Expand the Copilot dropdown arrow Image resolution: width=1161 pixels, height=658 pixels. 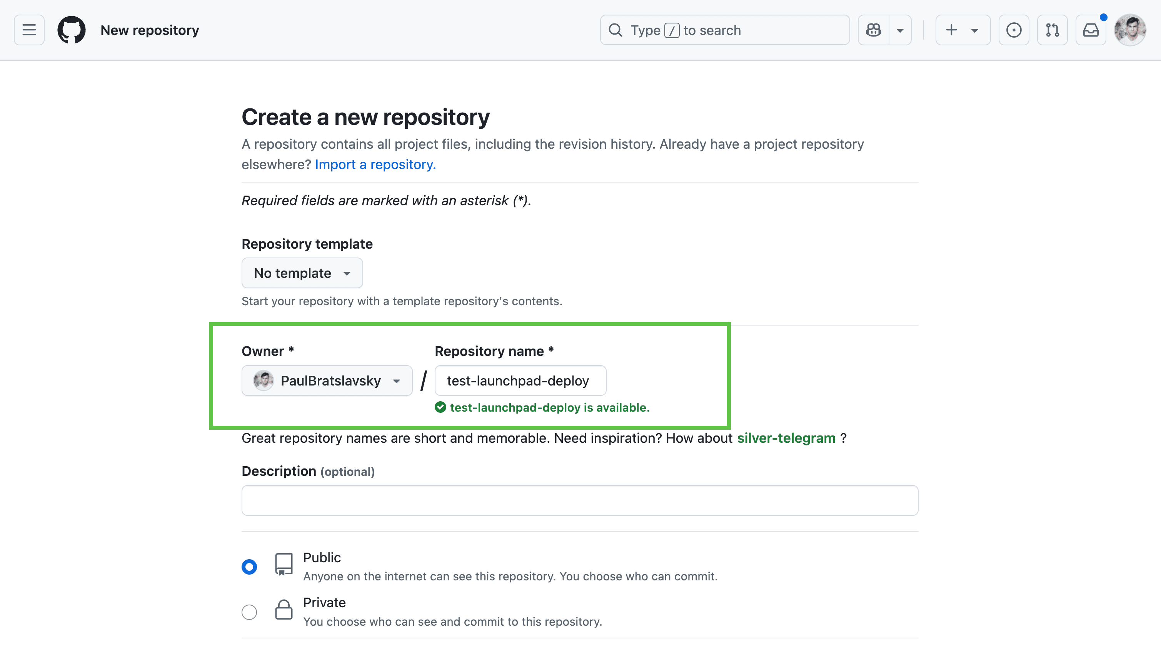click(x=900, y=30)
